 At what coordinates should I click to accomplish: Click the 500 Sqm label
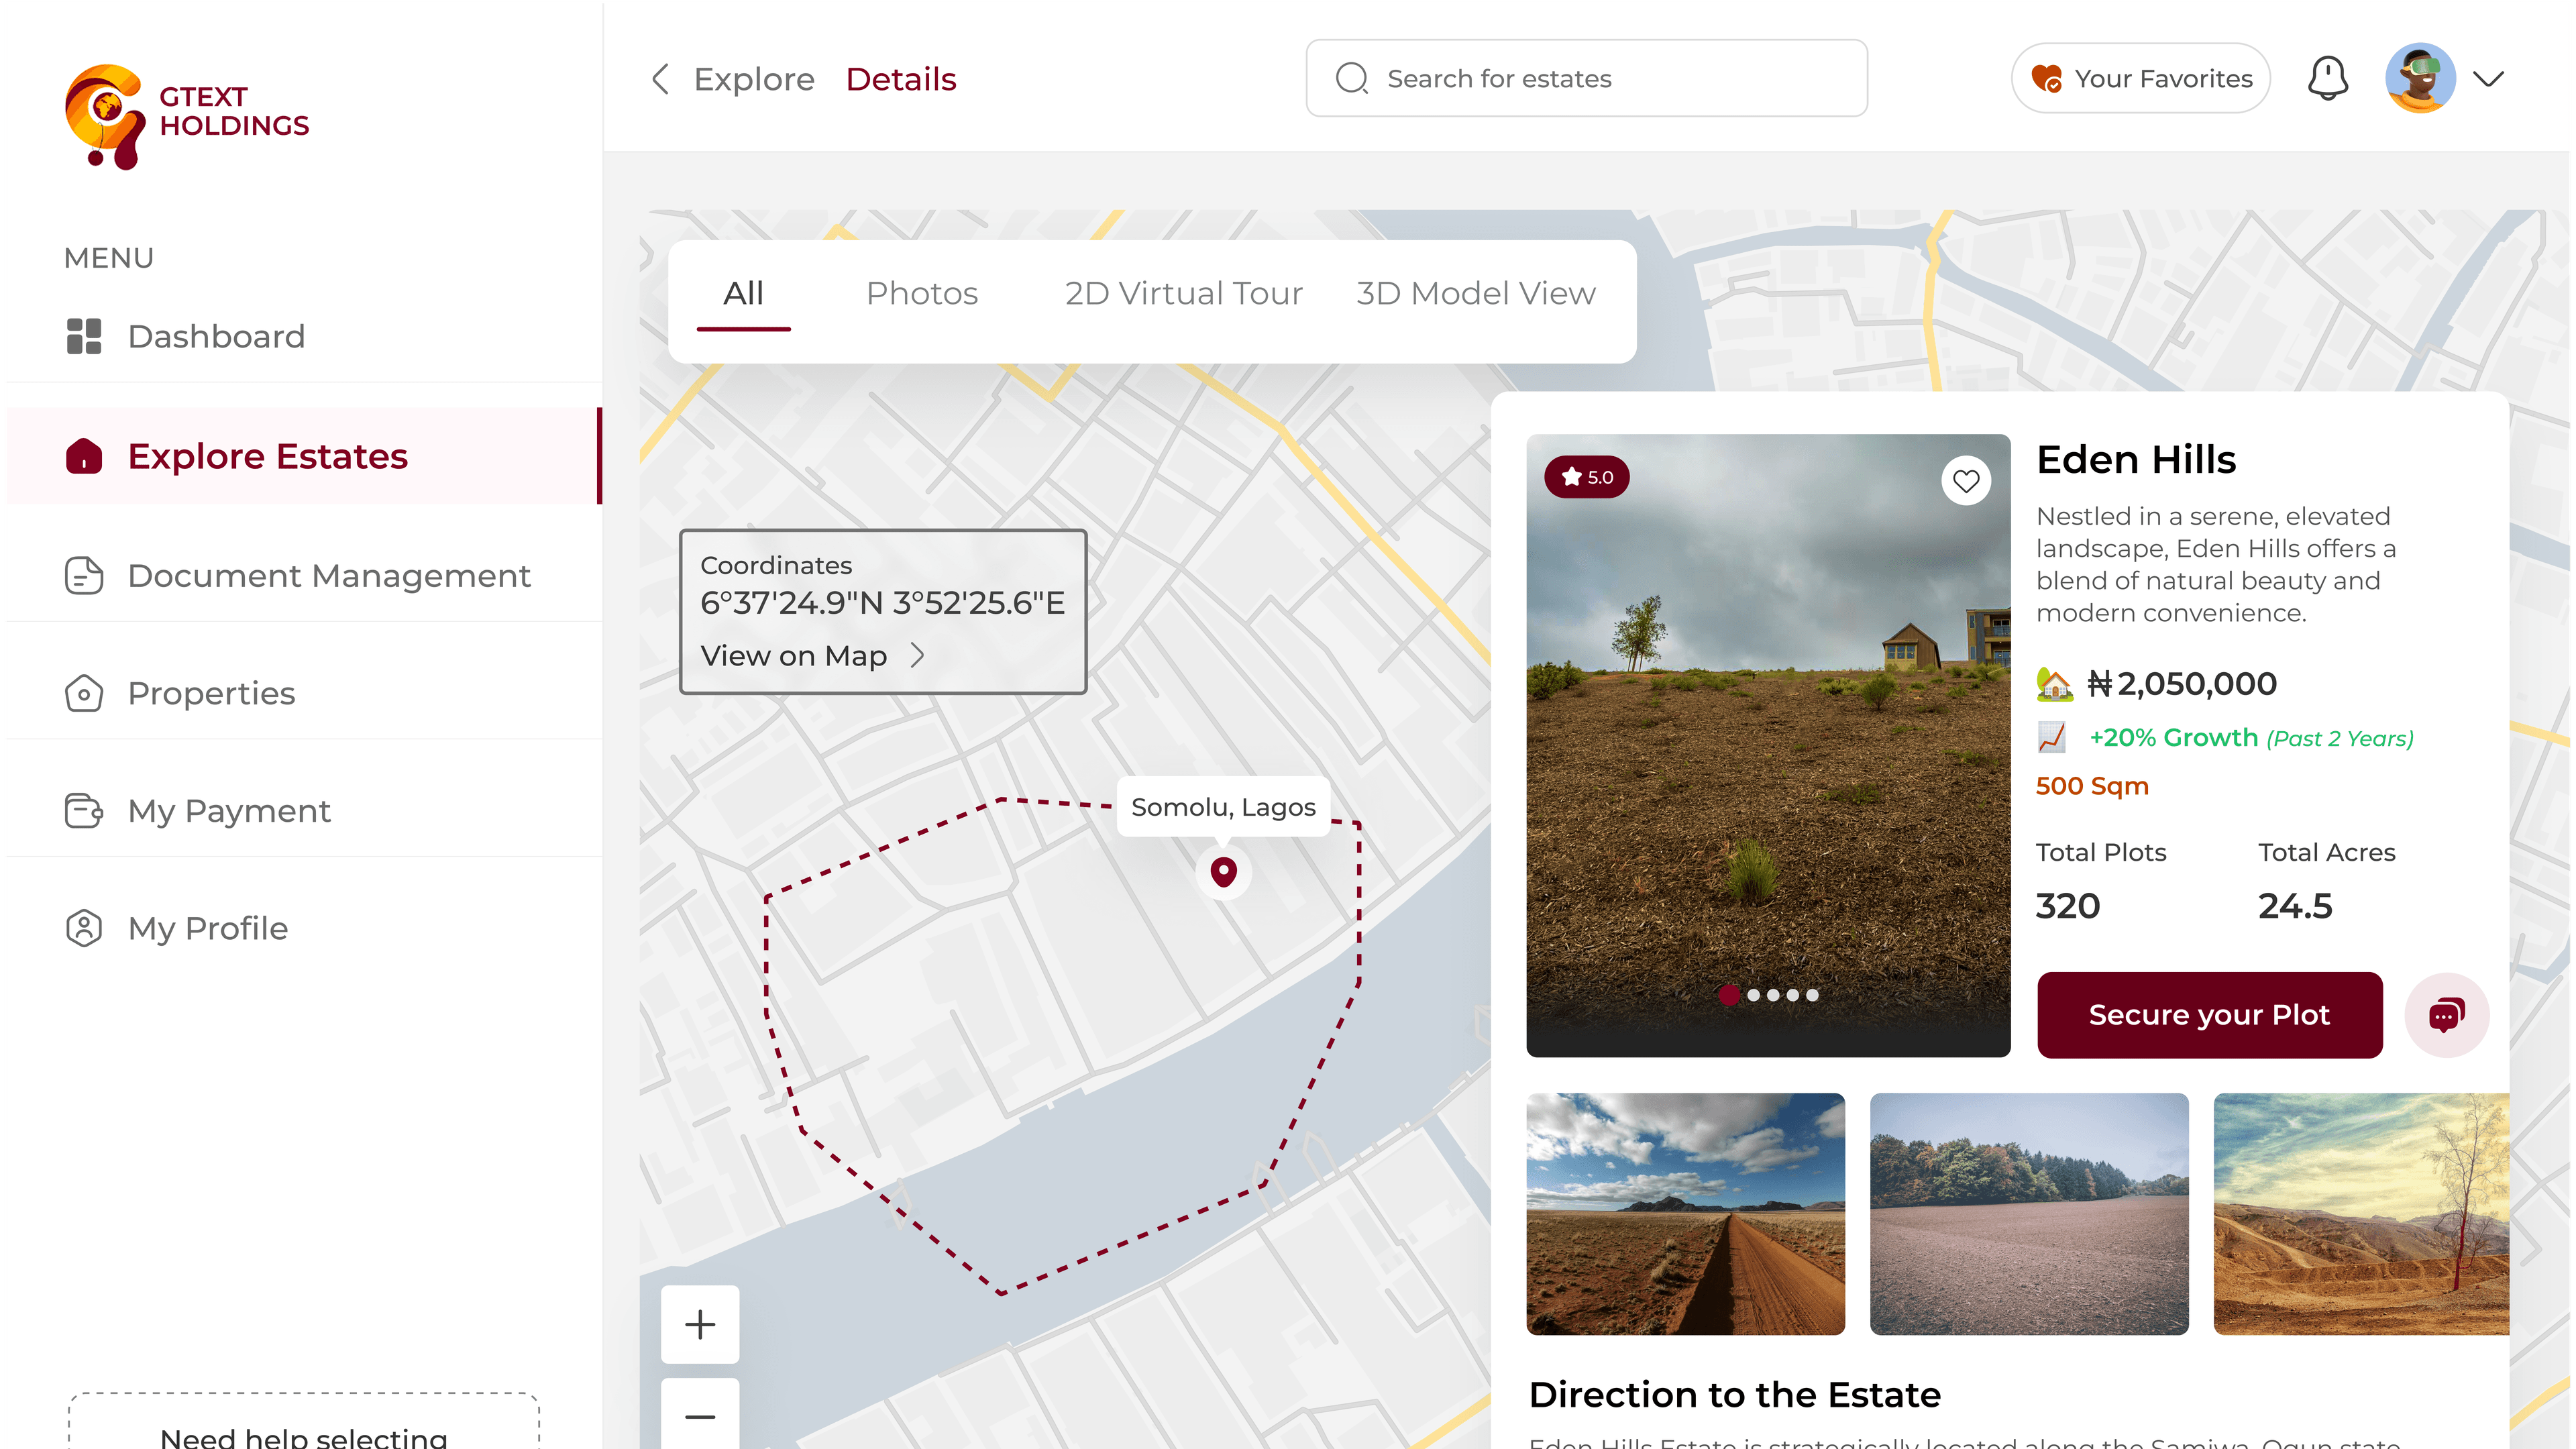(x=2092, y=786)
